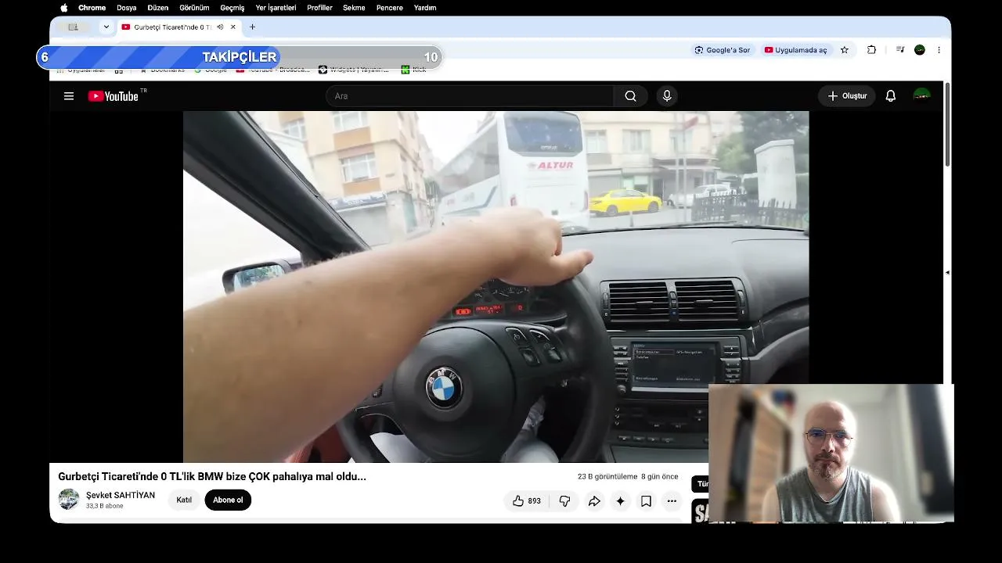Open the Apple menu
The image size is (1002, 563).
[x=64, y=8]
